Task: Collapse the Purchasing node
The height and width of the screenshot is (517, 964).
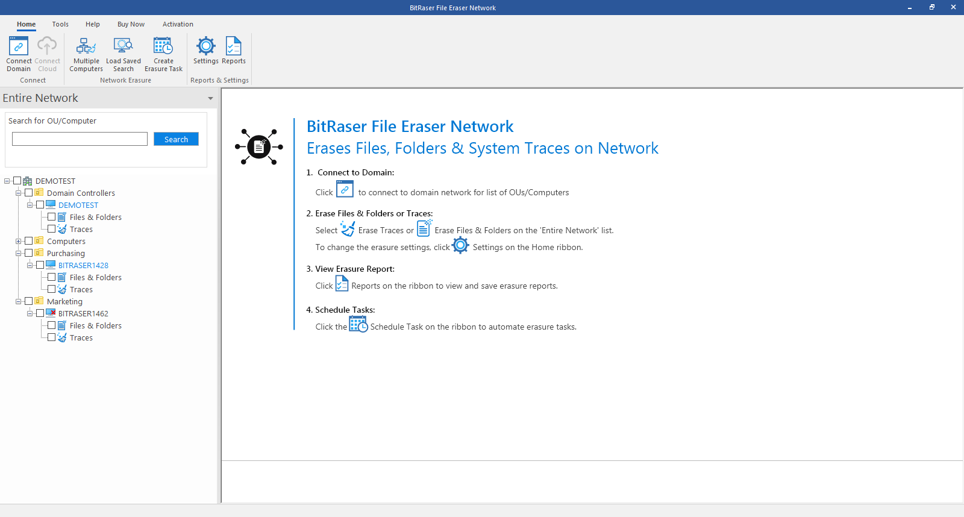Action: point(18,253)
